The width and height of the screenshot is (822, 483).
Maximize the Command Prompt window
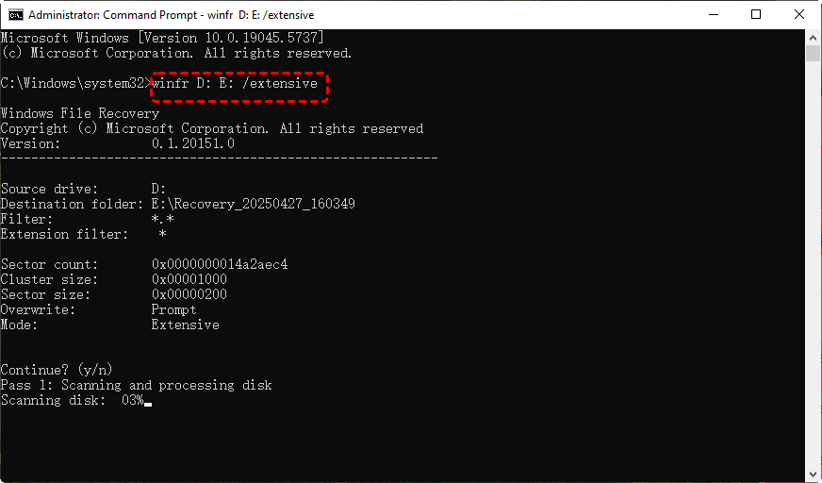(x=755, y=14)
